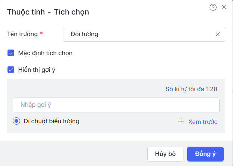
Task: Select the Di chuột biểu tượng radio button
Action: point(16,121)
